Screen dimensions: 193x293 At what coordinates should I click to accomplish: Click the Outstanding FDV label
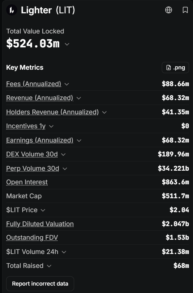32,238
